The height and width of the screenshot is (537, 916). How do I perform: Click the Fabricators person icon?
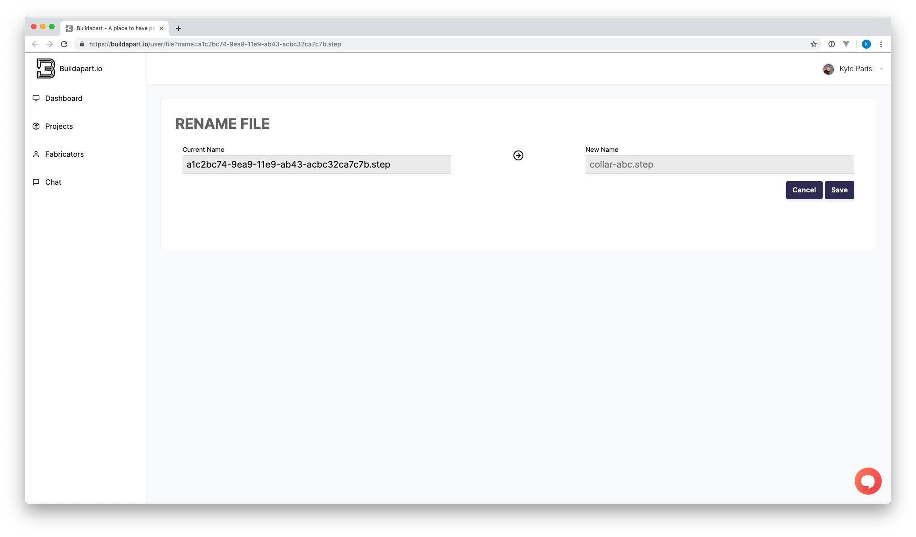click(x=36, y=154)
